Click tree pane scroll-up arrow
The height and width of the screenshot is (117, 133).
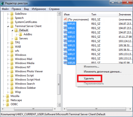59,14
